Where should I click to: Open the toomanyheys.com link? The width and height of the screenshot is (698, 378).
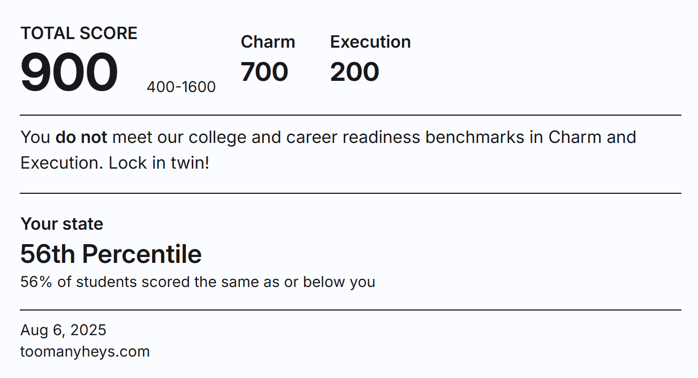pyautogui.click(x=85, y=351)
